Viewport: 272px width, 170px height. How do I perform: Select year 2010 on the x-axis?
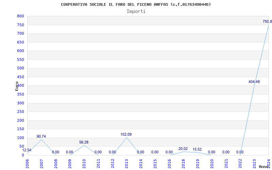point(84,164)
